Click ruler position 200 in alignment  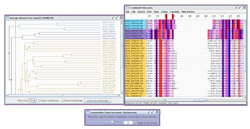tap(198, 16)
